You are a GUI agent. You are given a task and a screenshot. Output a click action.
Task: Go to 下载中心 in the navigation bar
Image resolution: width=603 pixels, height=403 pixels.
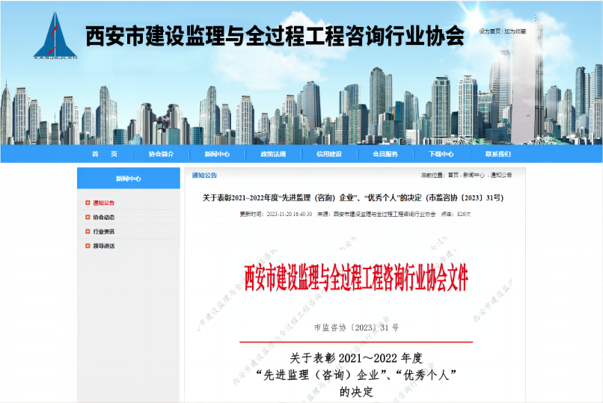[x=441, y=154]
